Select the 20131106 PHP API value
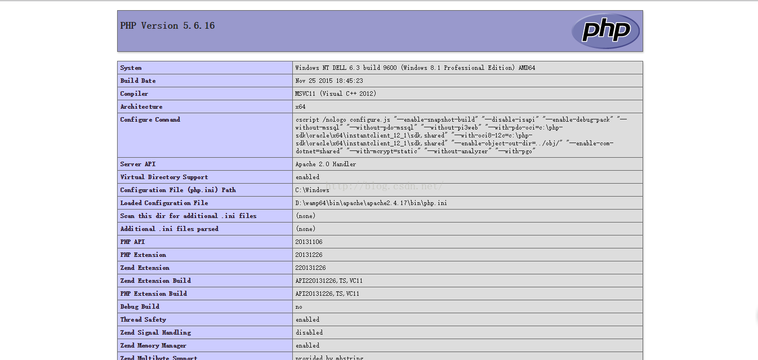758x360 pixels. pos(309,242)
